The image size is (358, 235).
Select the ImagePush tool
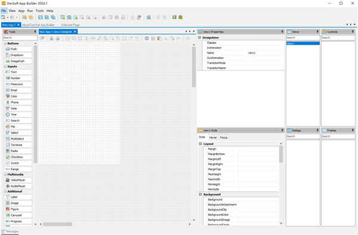pyautogui.click(x=18, y=61)
